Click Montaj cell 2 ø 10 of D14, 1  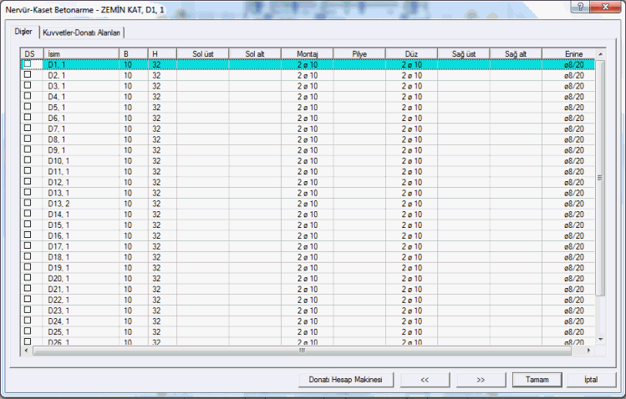[x=307, y=215]
